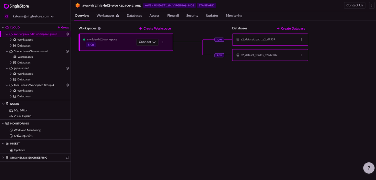Open s2_dataset_trades_e2cd7537 options menu
This screenshot has height=180, width=376.
coord(301,55)
